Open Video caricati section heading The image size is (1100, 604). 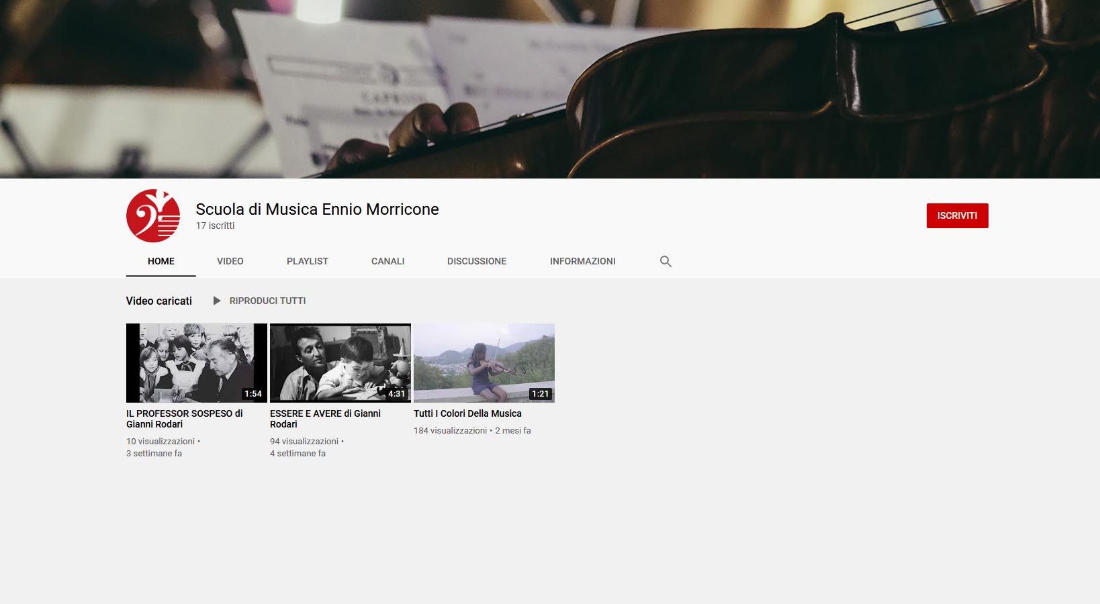point(159,301)
